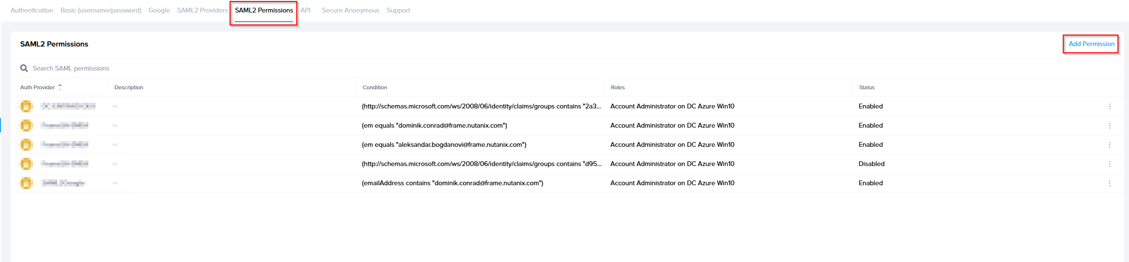Open the Basic (username/password) tab
1129x262 pixels.
click(101, 10)
